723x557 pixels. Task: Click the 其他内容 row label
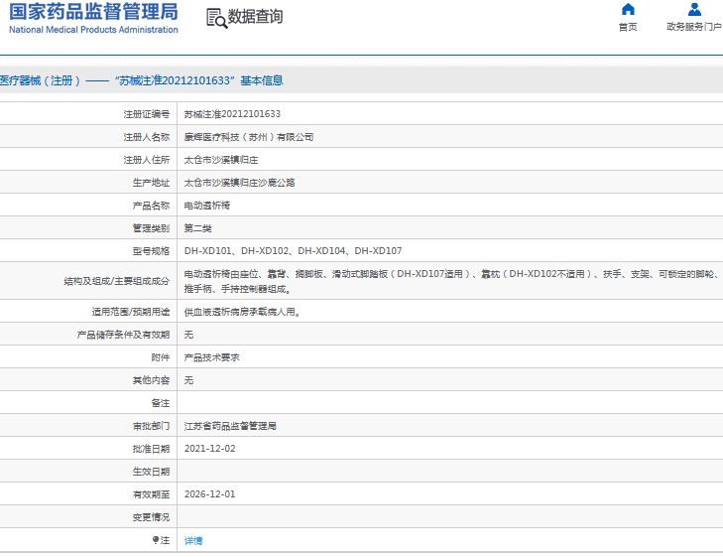coord(151,380)
